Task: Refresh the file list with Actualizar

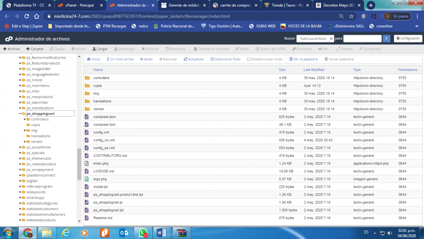Action: (194, 59)
